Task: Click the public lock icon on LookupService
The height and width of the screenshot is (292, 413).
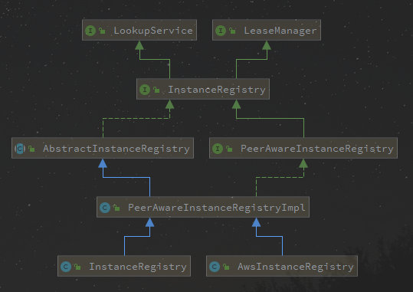Action: point(102,31)
